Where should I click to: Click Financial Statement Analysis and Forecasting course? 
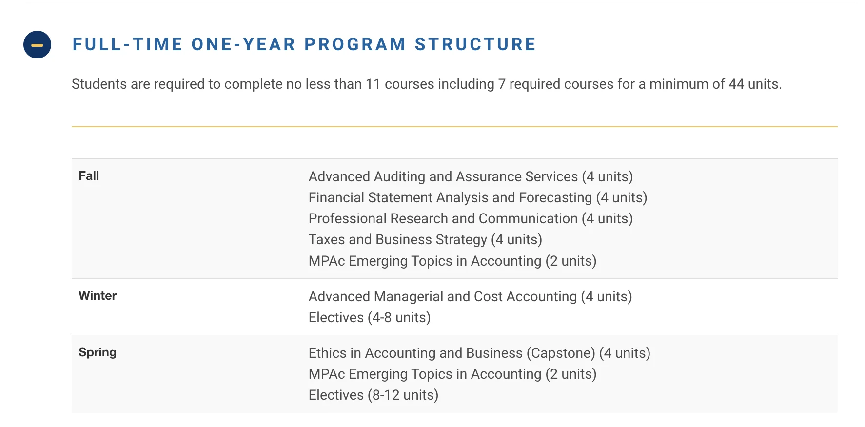click(477, 197)
